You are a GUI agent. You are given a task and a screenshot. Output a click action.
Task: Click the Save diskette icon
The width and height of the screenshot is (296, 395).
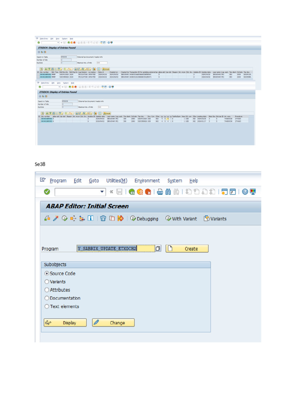point(119,192)
